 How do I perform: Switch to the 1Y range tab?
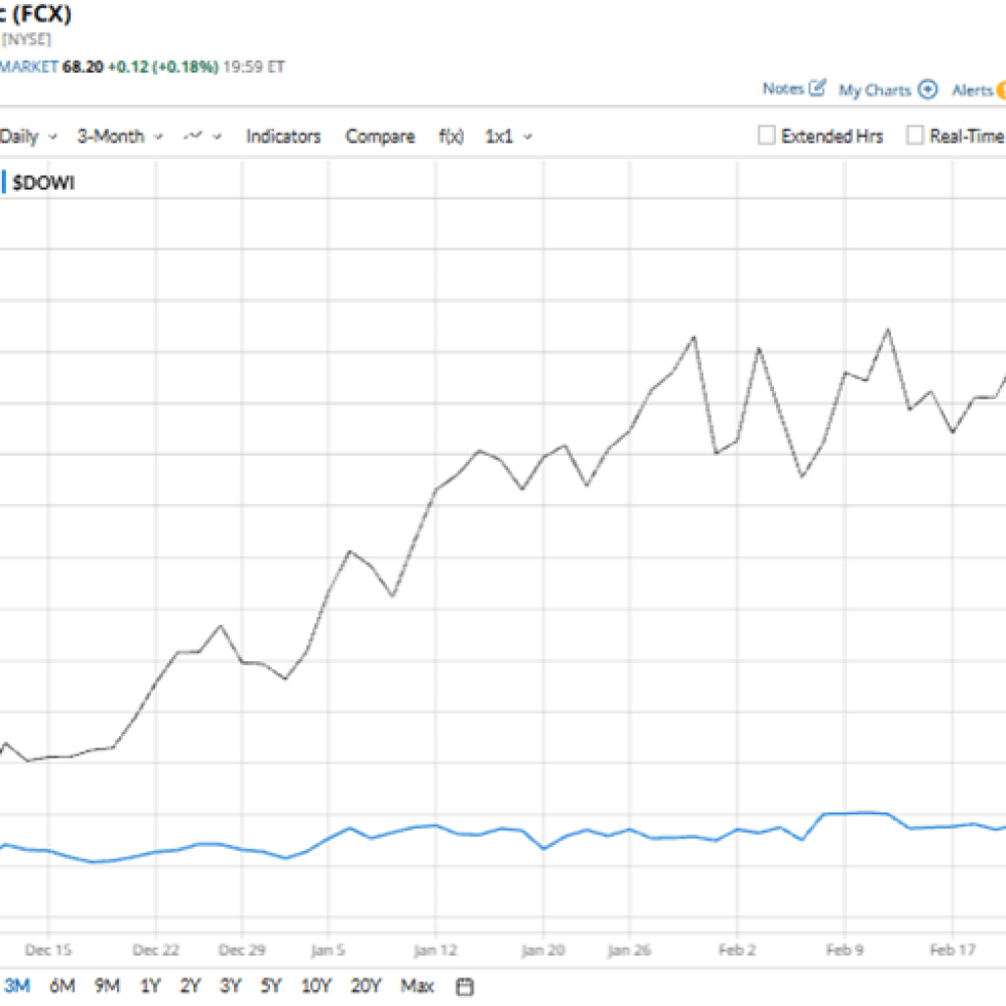point(149,985)
